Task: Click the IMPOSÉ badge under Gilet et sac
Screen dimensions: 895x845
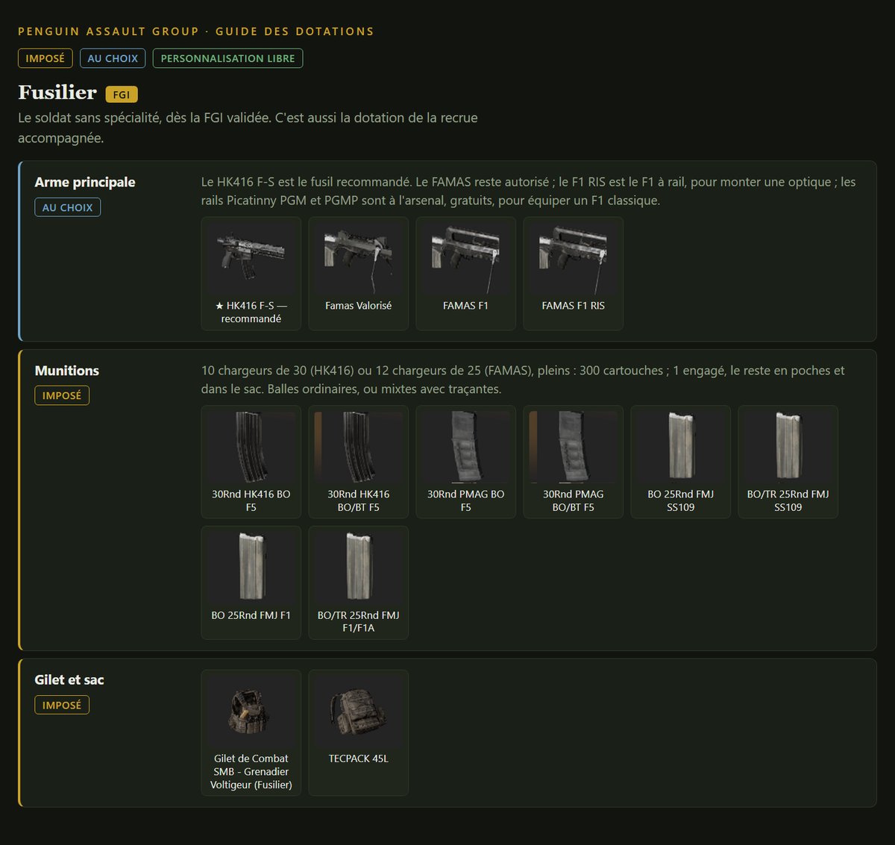Action: click(62, 705)
